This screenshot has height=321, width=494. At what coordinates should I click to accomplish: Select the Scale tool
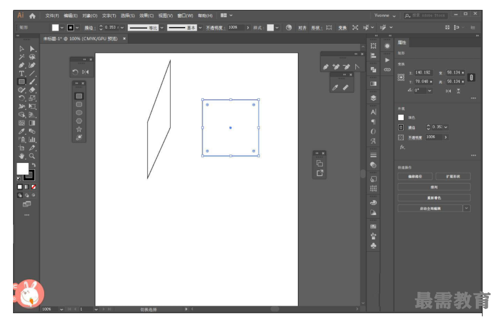32,98
